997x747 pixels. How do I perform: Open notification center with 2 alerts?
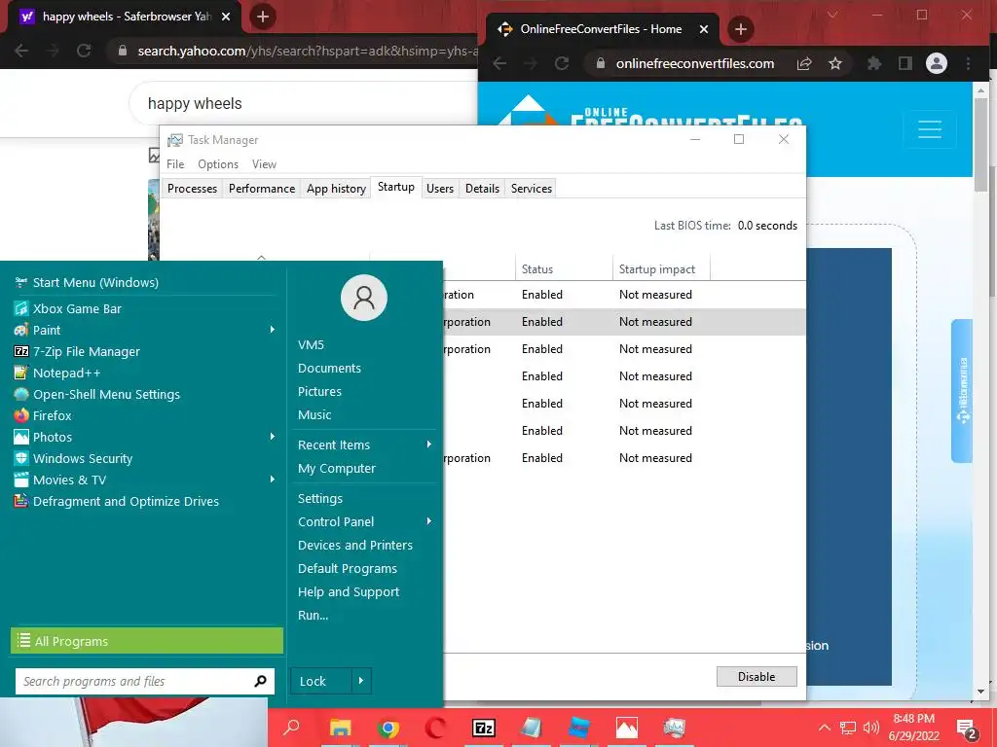click(967, 729)
